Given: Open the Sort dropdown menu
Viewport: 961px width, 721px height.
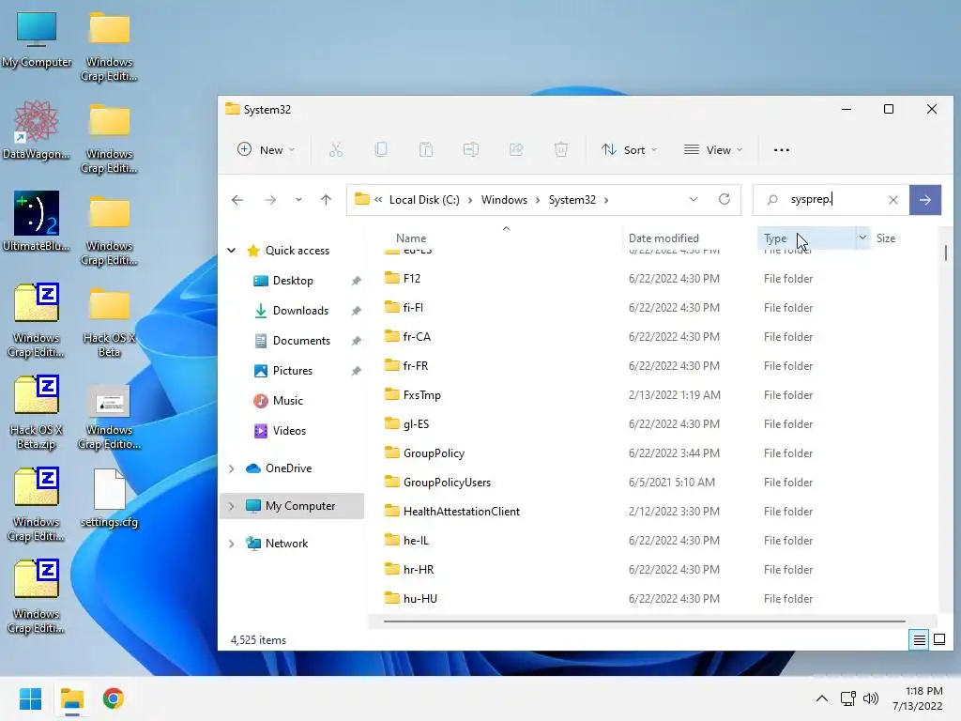Looking at the screenshot, I should tap(629, 149).
